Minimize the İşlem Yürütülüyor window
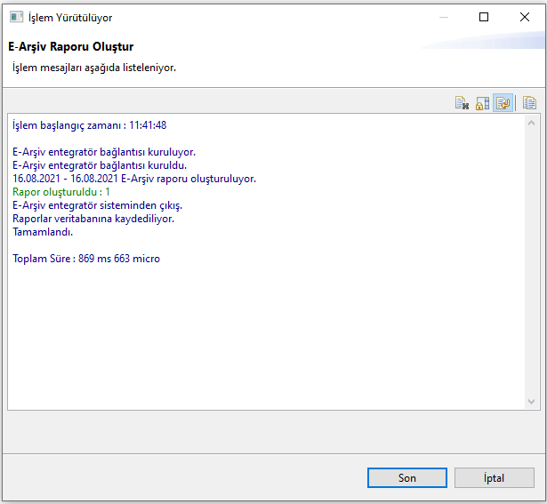 [442, 17]
